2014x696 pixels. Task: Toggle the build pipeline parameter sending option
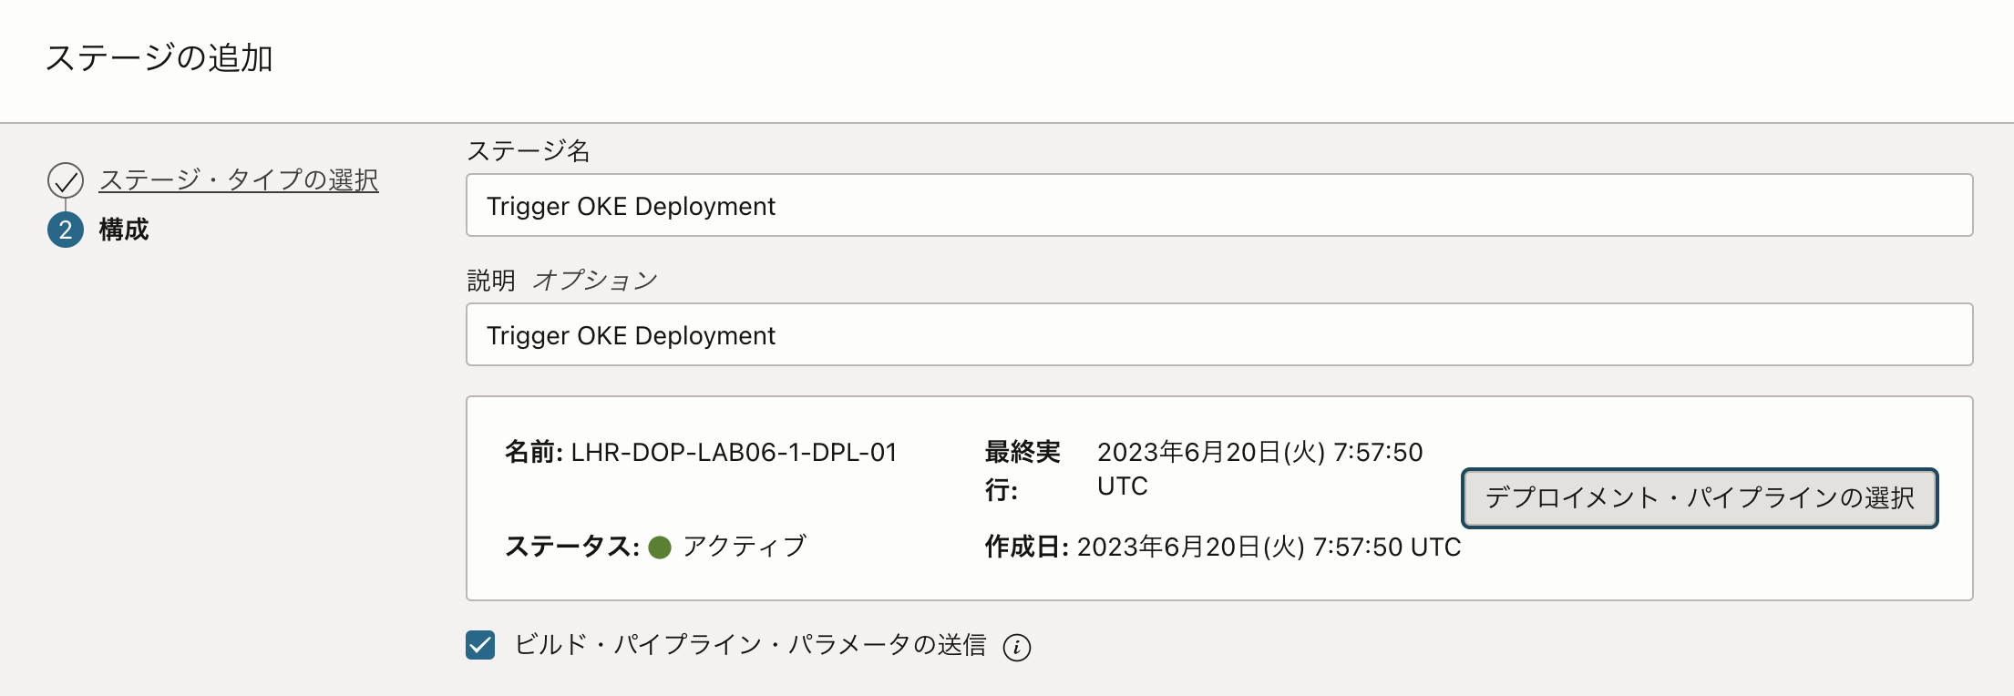click(479, 646)
